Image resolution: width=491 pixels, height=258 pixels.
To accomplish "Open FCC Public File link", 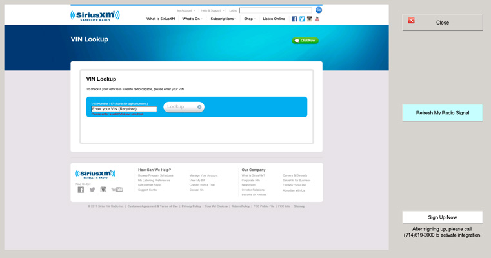I will pyautogui.click(x=264, y=206).
